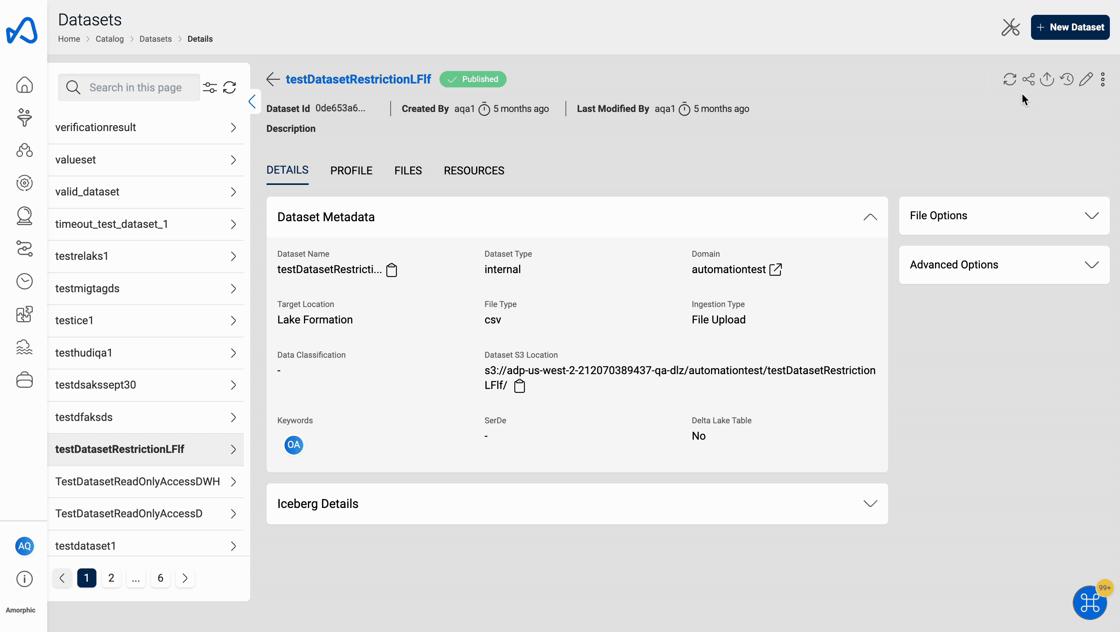Expand the valueset row chevron
Viewport: 1120px width, 632px height.
233,160
